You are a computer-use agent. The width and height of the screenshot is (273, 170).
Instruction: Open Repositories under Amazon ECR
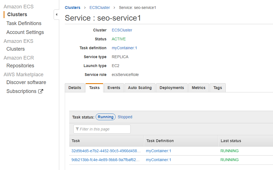click(20, 66)
